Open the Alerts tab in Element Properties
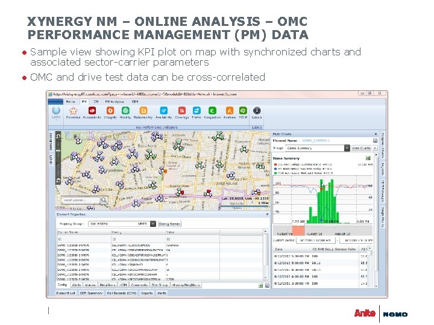Viewport: 434px width, 325px height. point(76,285)
